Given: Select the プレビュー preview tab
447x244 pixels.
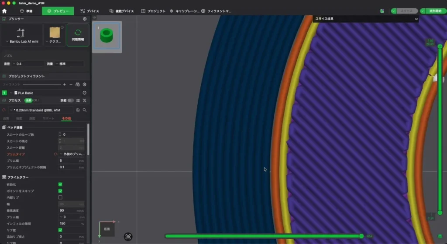Looking at the screenshot, I should (58, 11).
